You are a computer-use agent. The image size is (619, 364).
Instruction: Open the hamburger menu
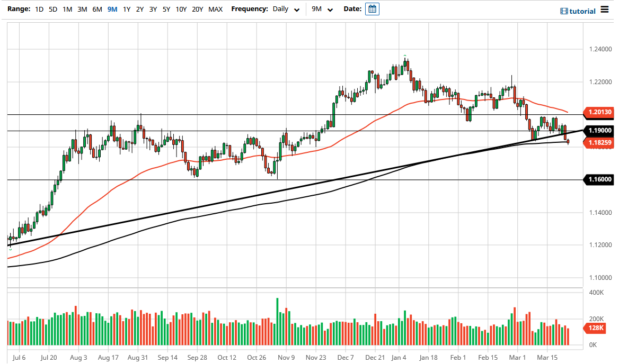[x=605, y=8]
